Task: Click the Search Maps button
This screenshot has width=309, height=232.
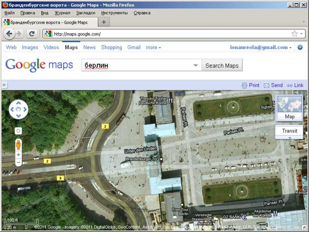Action: coord(222,65)
